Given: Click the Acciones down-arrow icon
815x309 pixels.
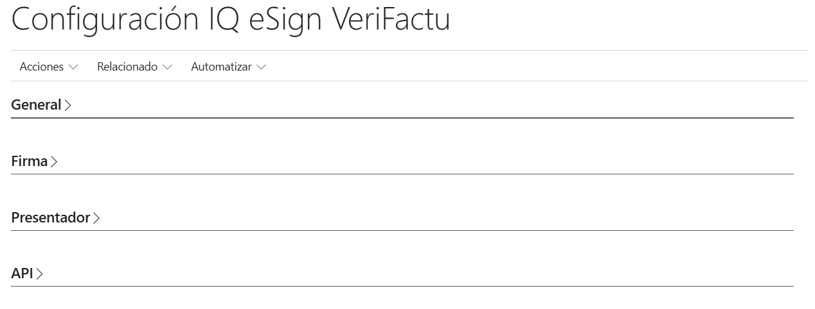Looking at the screenshot, I should [x=73, y=67].
